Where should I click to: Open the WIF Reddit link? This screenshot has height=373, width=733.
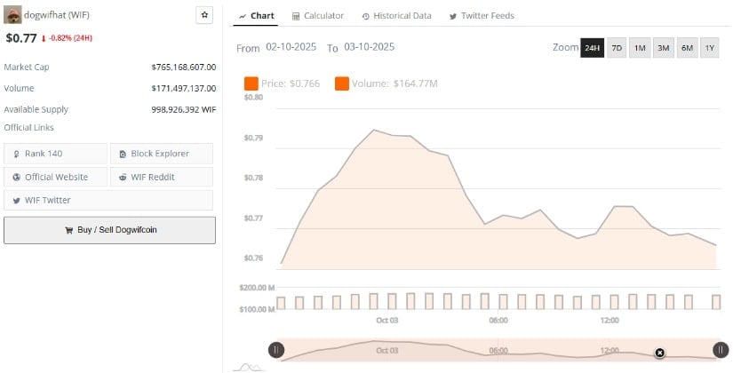[161, 177]
